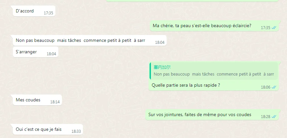Select message about skin lightening "Ma chérie"
This screenshot has height=138, width=287.
214,26
